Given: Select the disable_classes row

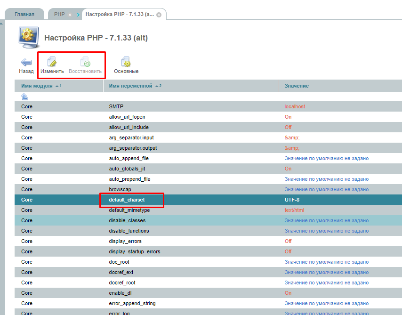Looking at the screenshot, I should 208,220.
